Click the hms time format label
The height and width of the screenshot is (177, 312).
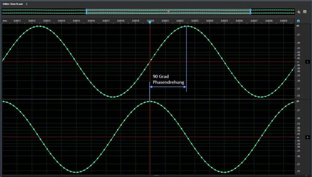[5, 21]
